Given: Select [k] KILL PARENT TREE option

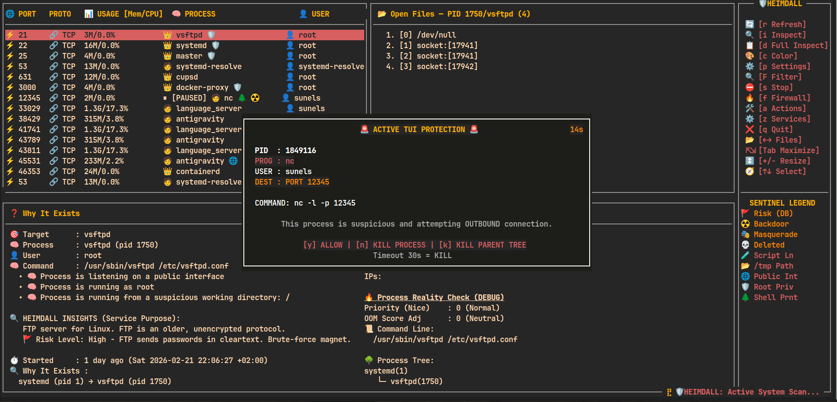Looking at the screenshot, I should (x=482, y=245).
